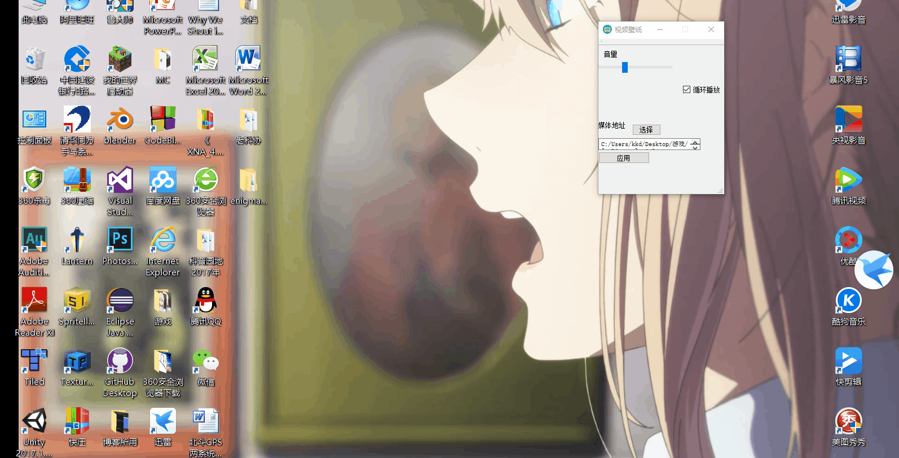Screen dimensions: 899x458
Task: Open the enigma folder icon
Action: coord(249,180)
